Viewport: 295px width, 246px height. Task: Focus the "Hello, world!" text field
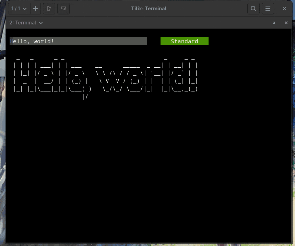(x=78, y=41)
